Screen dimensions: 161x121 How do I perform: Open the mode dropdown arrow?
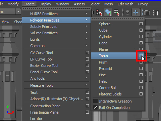coord(18,11)
